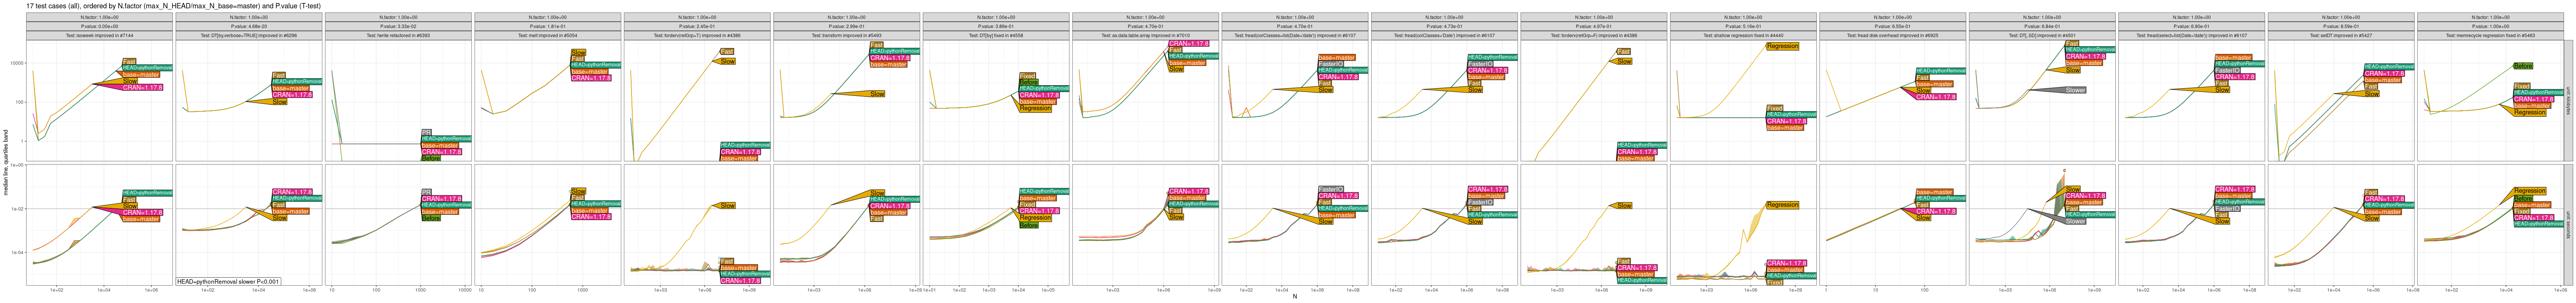Click the 'PR' label in the fwrite kilobytes panel
The height and width of the screenshot is (303, 2576).
pyautogui.click(x=426, y=132)
